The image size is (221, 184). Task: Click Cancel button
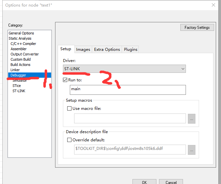[x=171, y=182]
